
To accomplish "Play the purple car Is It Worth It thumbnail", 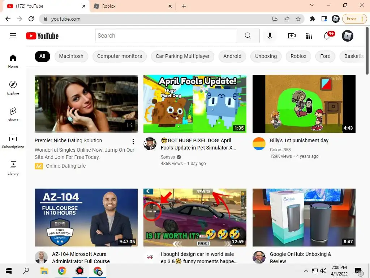I will (x=195, y=218).
